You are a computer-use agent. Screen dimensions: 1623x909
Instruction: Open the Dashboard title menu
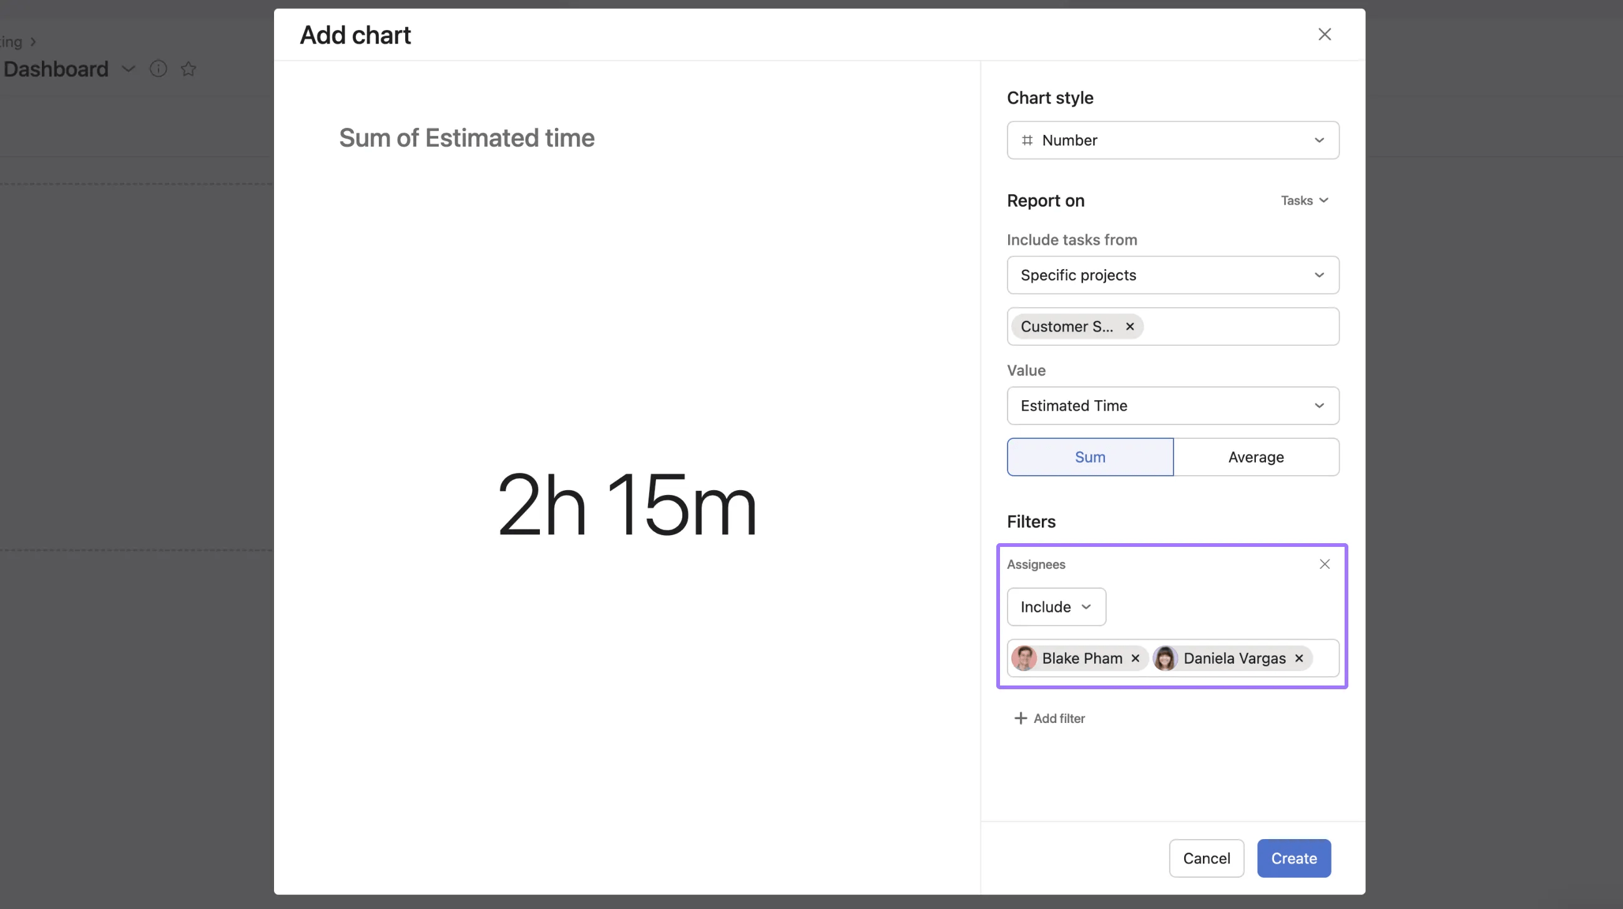[x=129, y=69]
